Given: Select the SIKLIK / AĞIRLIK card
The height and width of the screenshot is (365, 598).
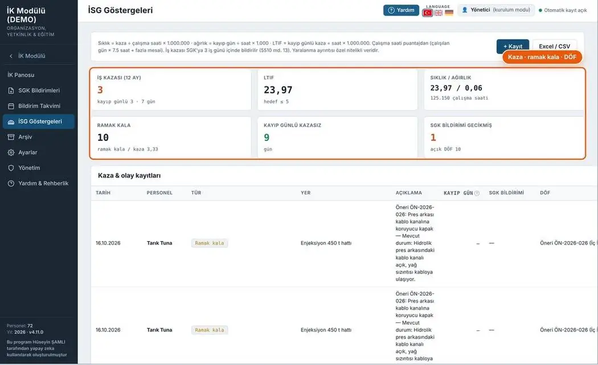Looking at the screenshot, I should pyautogui.click(x=504, y=90).
